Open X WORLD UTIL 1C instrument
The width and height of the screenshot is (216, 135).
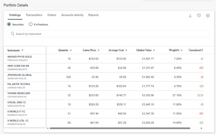(x=18, y=120)
